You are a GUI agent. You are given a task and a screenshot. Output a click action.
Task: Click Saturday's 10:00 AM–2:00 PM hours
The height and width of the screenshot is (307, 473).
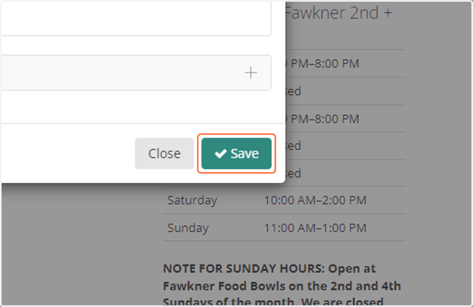click(315, 200)
